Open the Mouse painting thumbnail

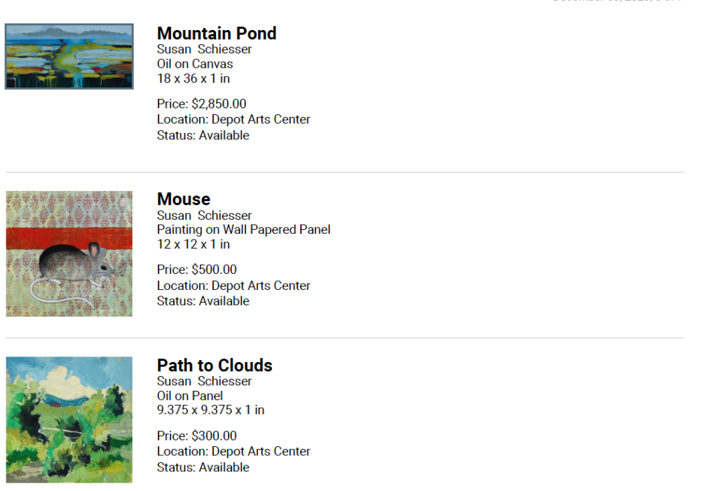pos(69,254)
